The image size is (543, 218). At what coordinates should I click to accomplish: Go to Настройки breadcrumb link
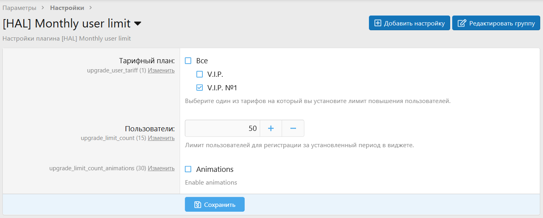67,8
